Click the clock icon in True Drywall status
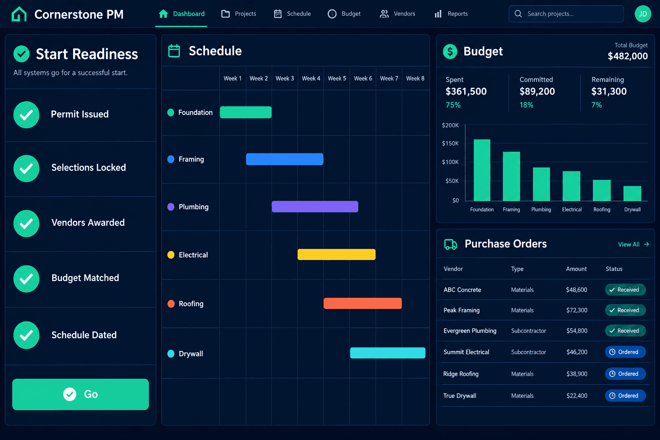The height and width of the screenshot is (440, 660). click(612, 396)
